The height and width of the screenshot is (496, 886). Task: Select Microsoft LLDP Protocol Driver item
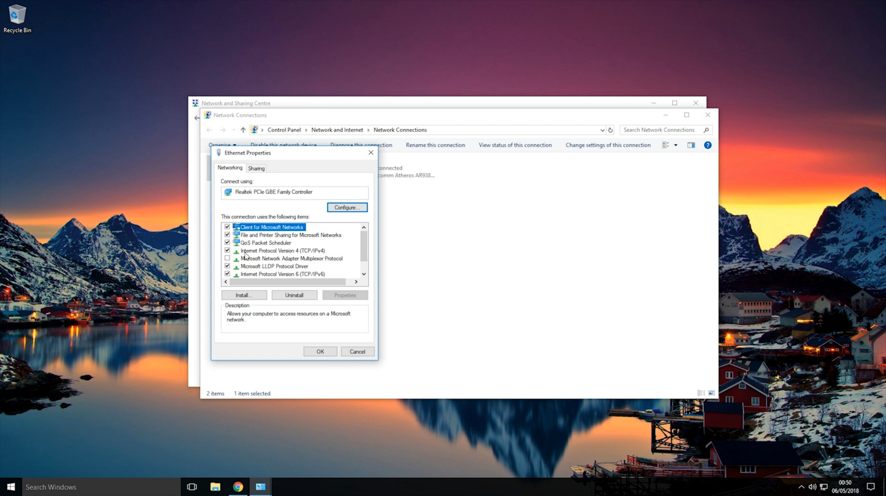coord(274,266)
